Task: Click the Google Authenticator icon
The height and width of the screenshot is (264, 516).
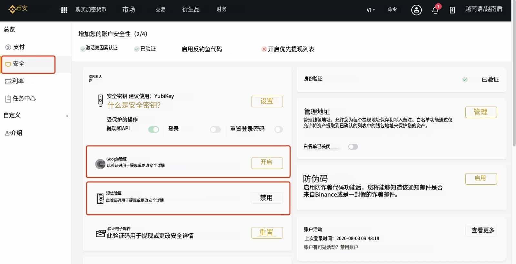Action: tap(100, 164)
